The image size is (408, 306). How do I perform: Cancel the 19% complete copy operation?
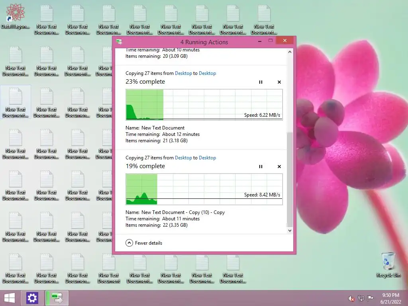(x=279, y=167)
